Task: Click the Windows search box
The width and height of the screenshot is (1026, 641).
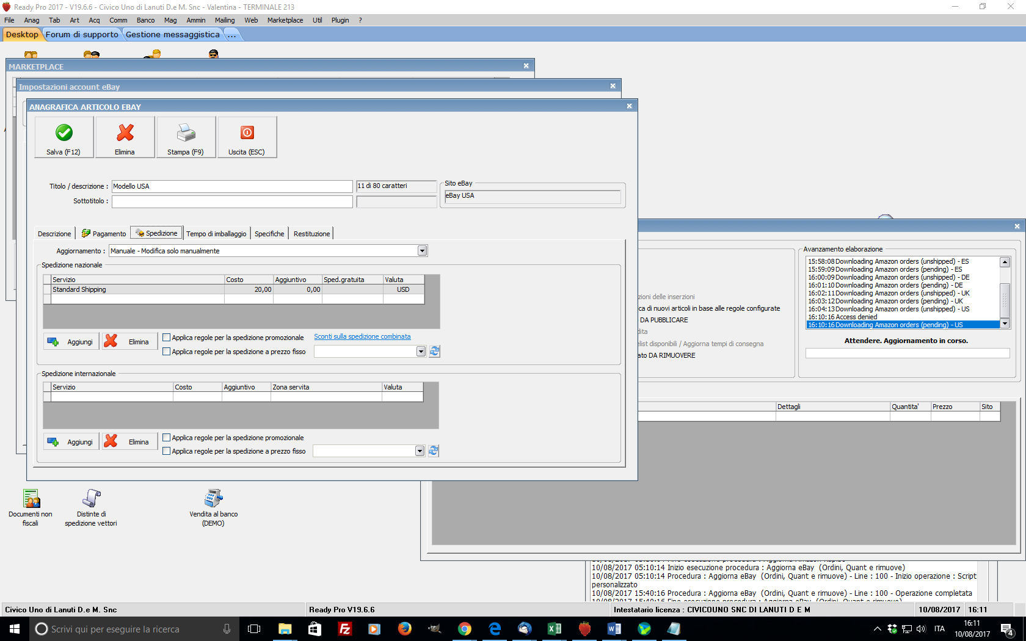Action: tap(133, 629)
